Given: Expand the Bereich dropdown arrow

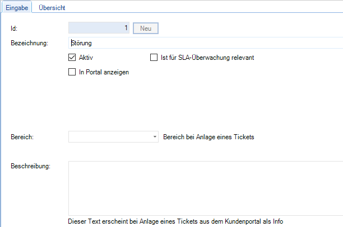Looking at the screenshot, I should tap(155, 137).
